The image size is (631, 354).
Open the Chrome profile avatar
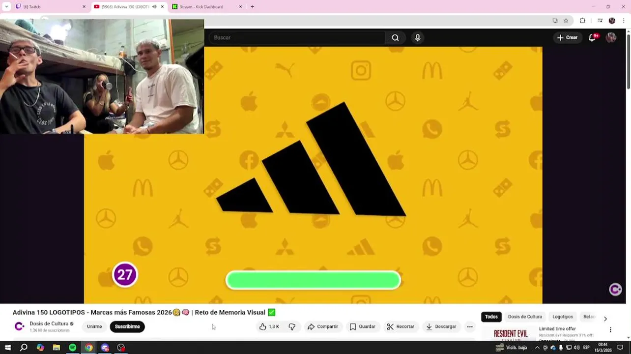tap(612, 21)
